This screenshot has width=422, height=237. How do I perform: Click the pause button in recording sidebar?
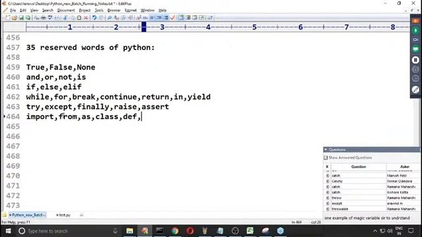pyautogui.click(x=415, y=60)
